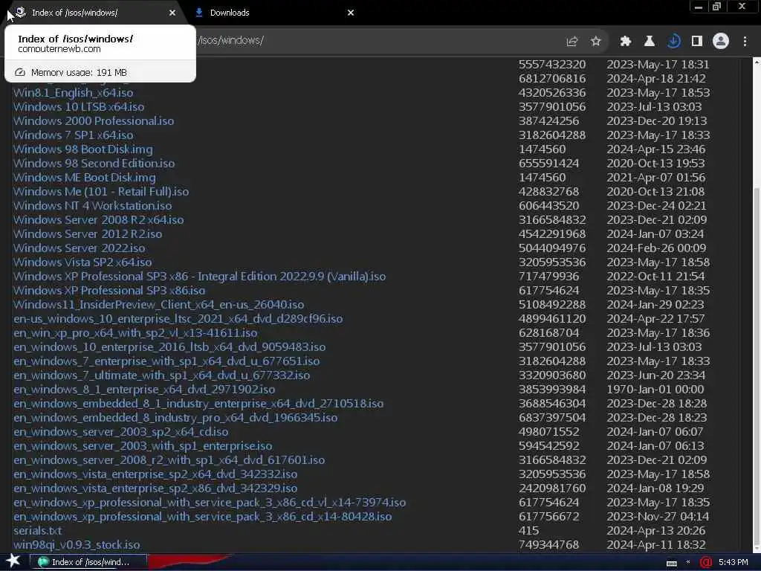Image resolution: width=761 pixels, height=571 pixels.
Task: Open Windows Server 2012 R2.iso link
Action: [88, 233]
